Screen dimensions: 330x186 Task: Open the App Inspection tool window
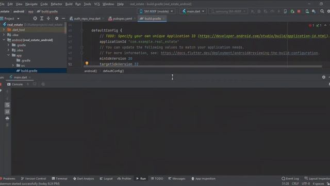click(203, 179)
